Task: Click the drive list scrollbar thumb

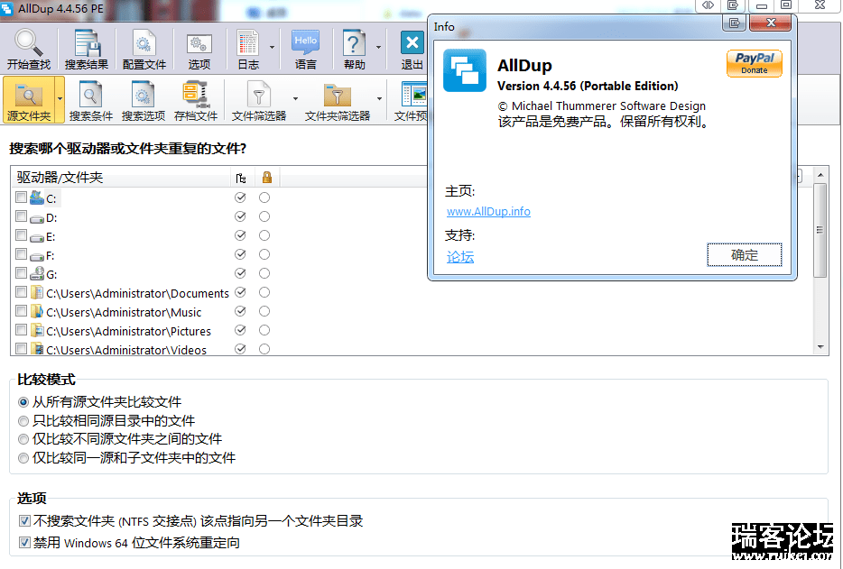Action: [x=820, y=230]
